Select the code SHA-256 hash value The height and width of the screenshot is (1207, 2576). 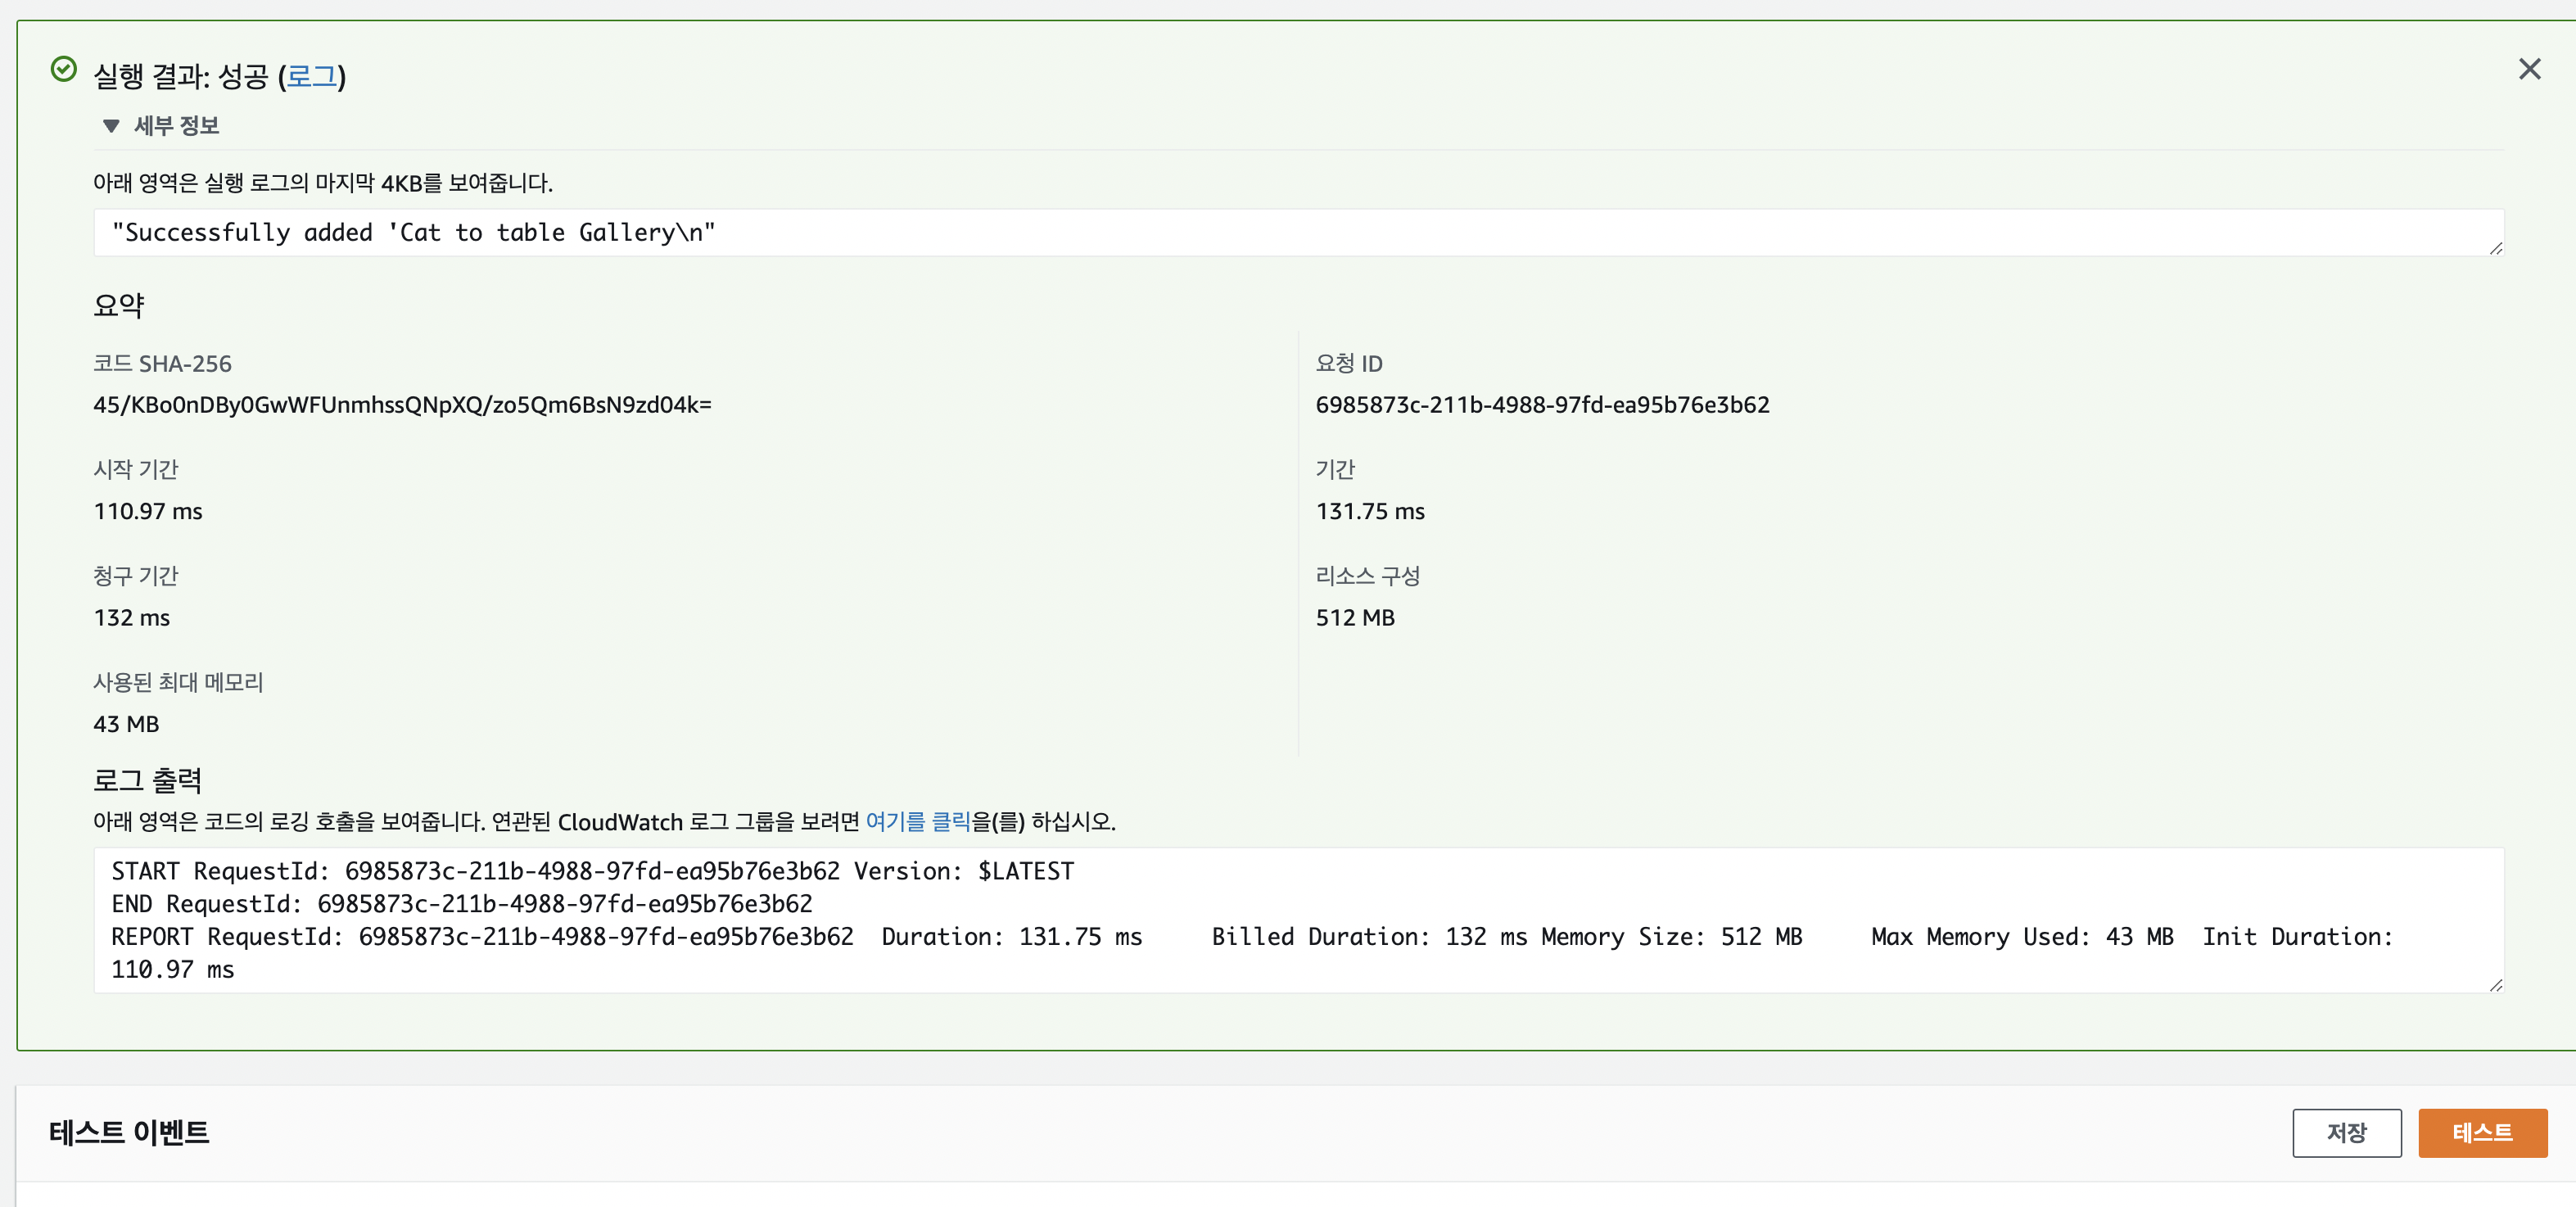pos(402,404)
